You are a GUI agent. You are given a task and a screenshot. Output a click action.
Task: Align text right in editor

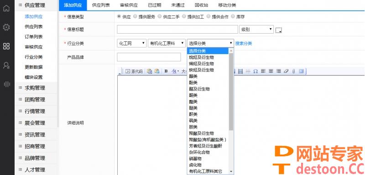coord(278,71)
